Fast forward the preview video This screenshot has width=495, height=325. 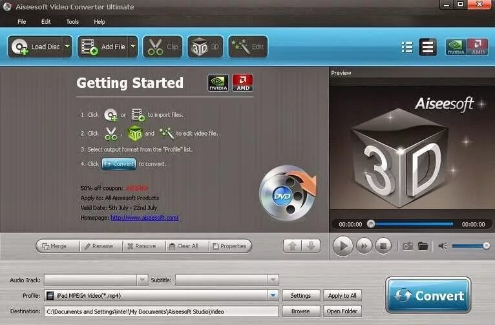click(364, 246)
